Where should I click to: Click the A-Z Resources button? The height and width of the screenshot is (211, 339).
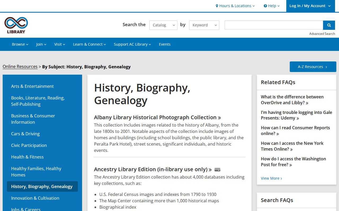click(x=313, y=67)
